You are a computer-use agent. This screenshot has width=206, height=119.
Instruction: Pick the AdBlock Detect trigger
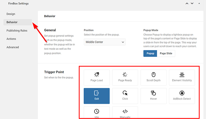[x=182, y=96]
